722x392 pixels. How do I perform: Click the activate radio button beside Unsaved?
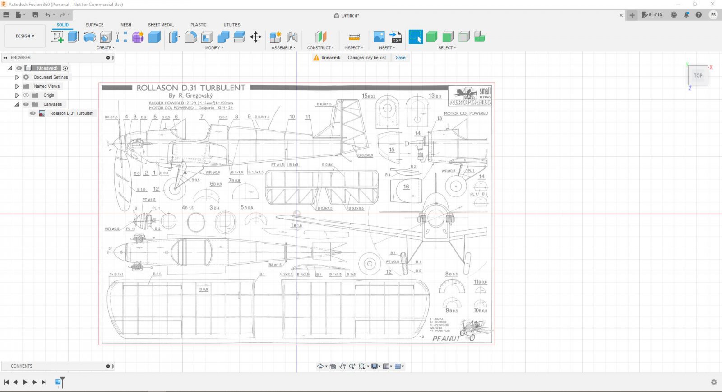coord(65,68)
